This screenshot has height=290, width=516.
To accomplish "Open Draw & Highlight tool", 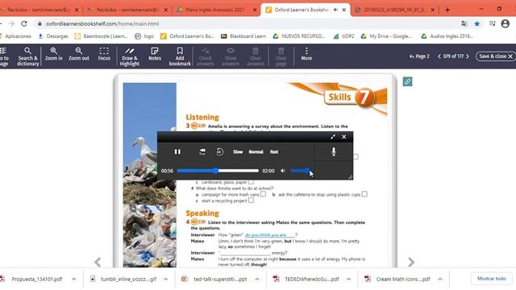I will (129, 56).
